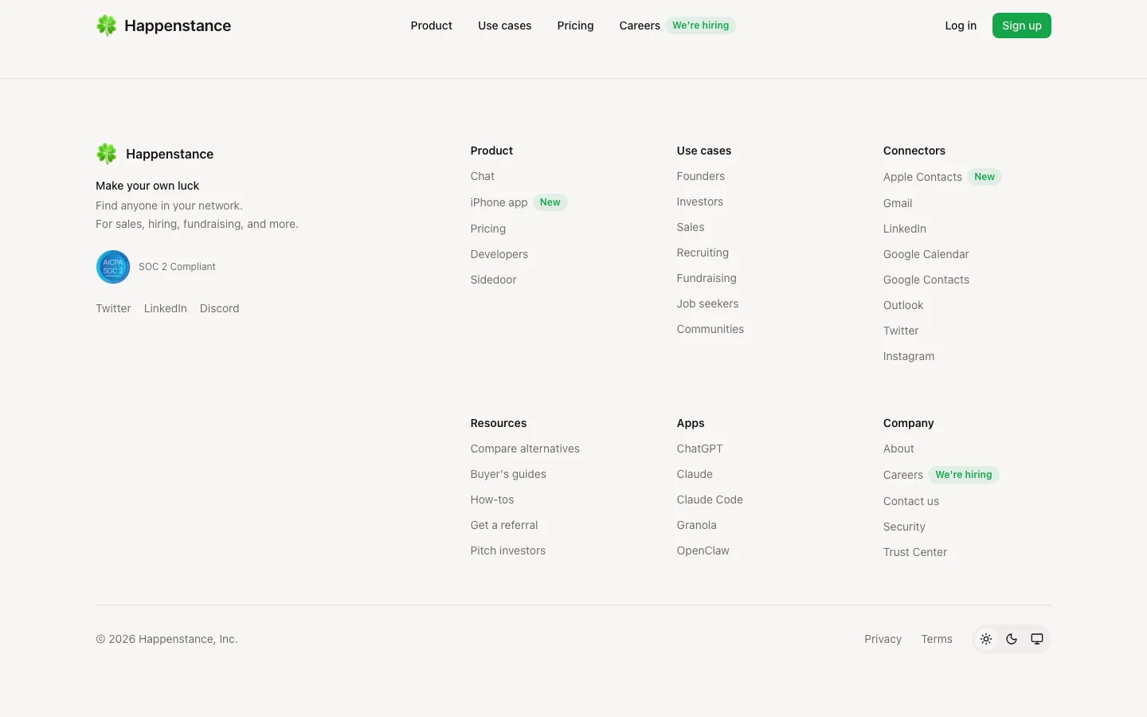Open the Developers link
This screenshot has height=717, width=1147.
(x=499, y=254)
